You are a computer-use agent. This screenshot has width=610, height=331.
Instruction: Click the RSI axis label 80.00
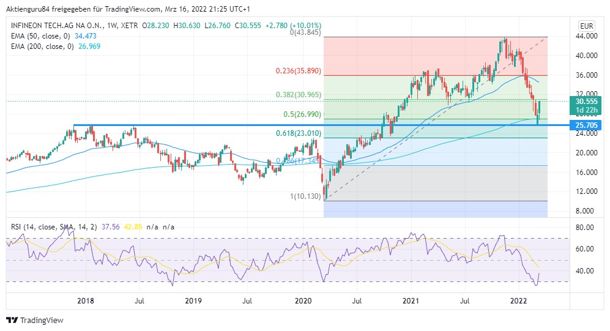[x=585, y=228]
